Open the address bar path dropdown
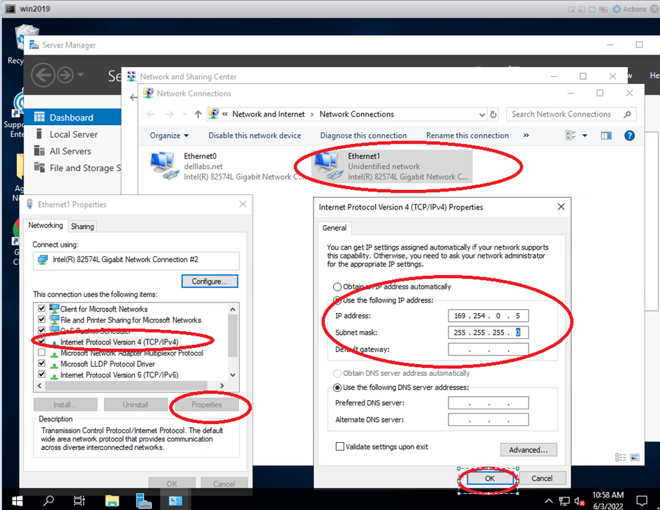Viewport: 660px width, 510px height. (482, 115)
